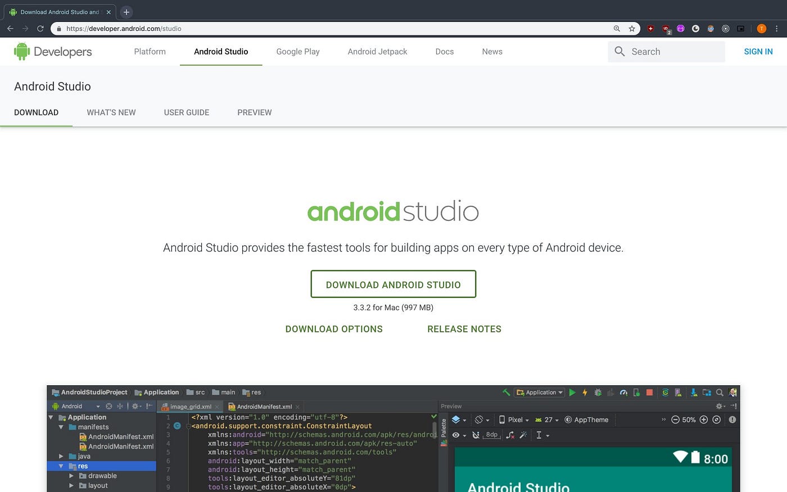Expand the drawable folder arrow
Screen dimensions: 787x492
point(71,476)
